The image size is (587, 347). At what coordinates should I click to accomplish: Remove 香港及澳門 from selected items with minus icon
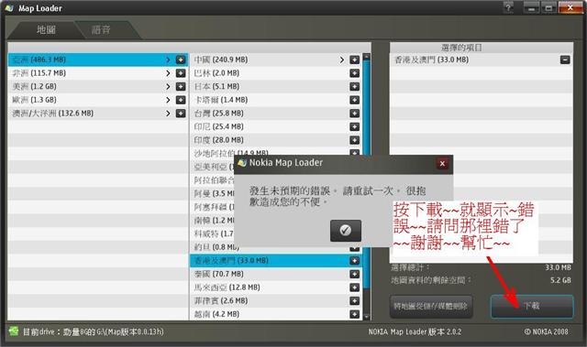point(565,60)
